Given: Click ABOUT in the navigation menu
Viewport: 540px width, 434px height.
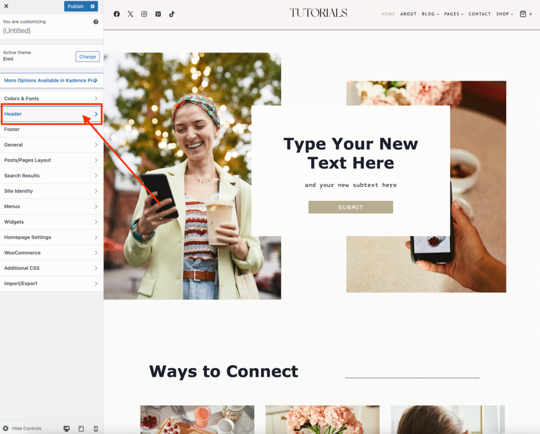Looking at the screenshot, I should coord(408,14).
